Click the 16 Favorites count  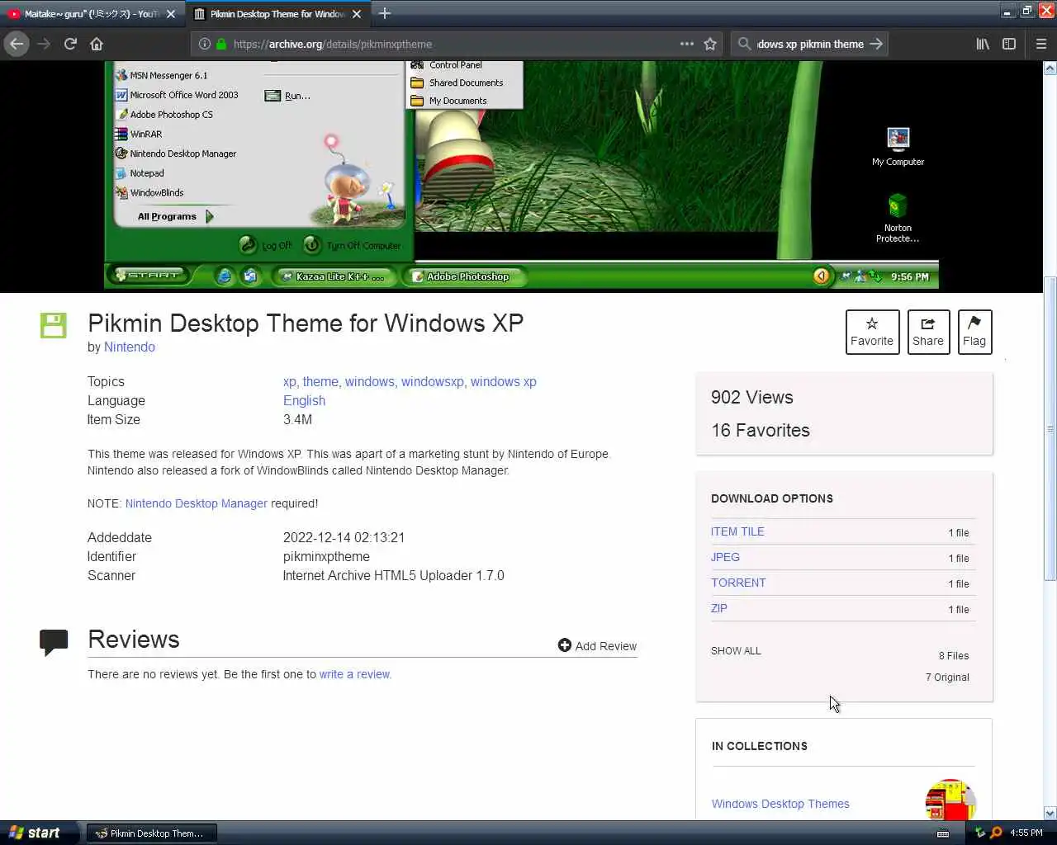pyautogui.click(x=761, y=431)
